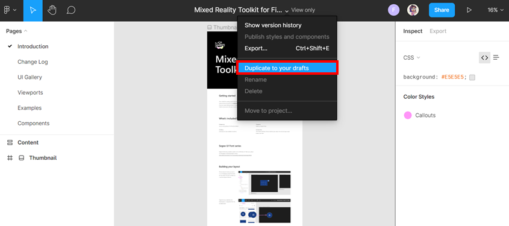Click the #E5E5E5 background color swatch
This screenshot has height=226, width=509.
pyautogui.click(x=472, y=77)
